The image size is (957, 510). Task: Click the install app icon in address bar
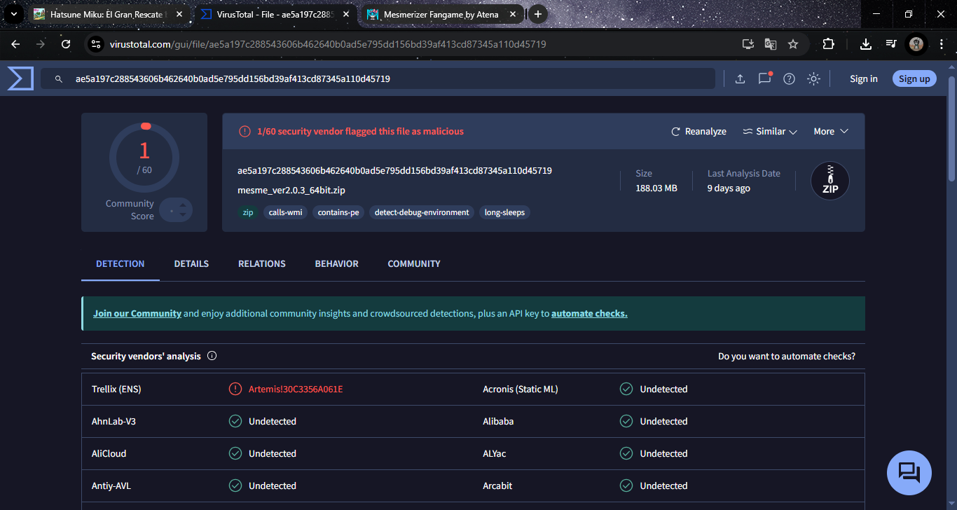point(748,44)
